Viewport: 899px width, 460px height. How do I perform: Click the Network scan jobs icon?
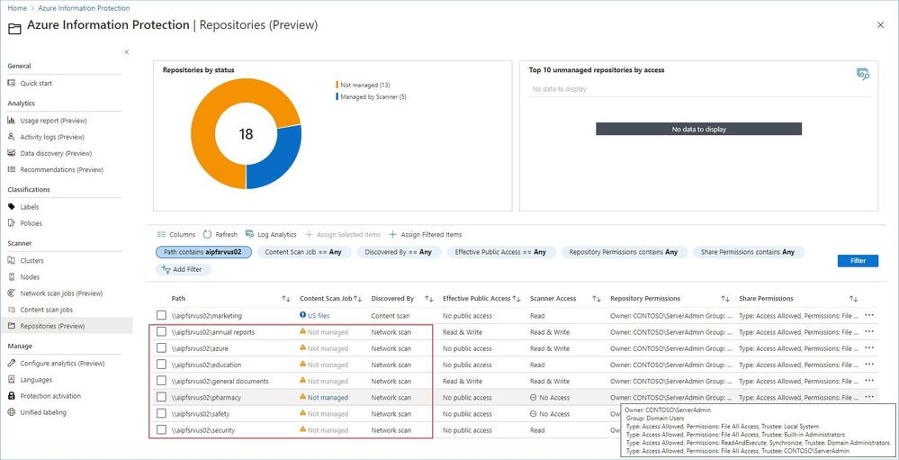[x=12, y=293]
